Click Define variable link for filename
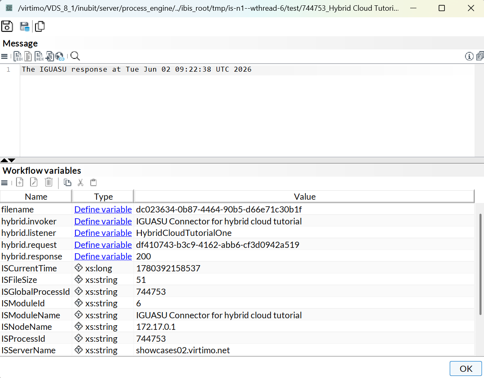The image size is (484, 378). coord(103,209)
